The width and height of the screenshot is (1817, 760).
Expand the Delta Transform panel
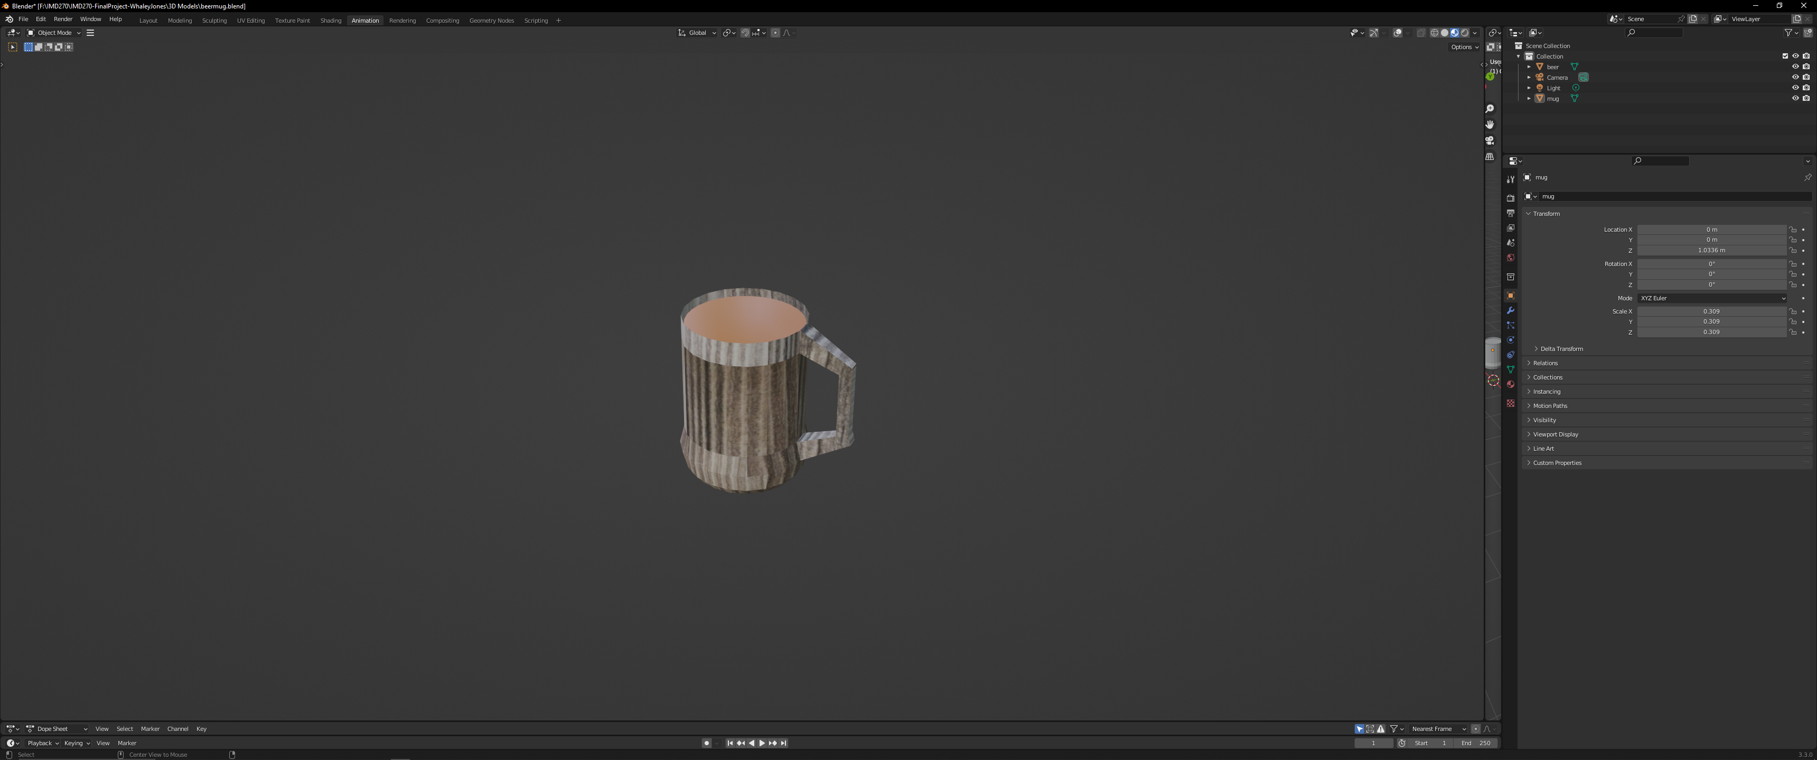[1561, 349]
